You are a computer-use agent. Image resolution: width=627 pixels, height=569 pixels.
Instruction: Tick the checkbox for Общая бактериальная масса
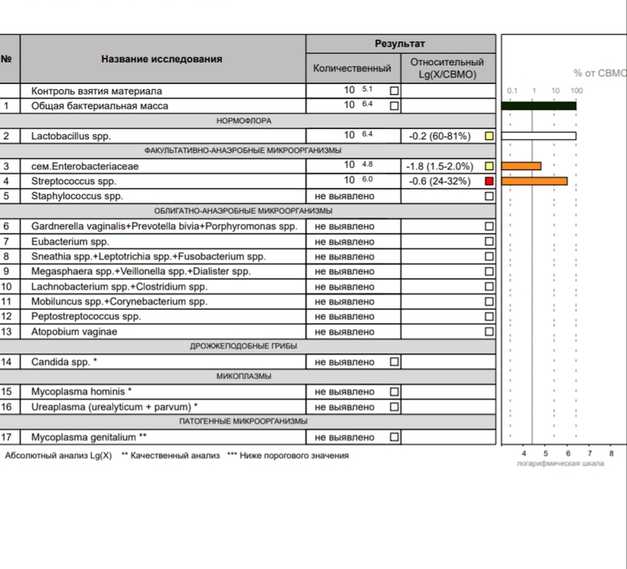[395, 106]
